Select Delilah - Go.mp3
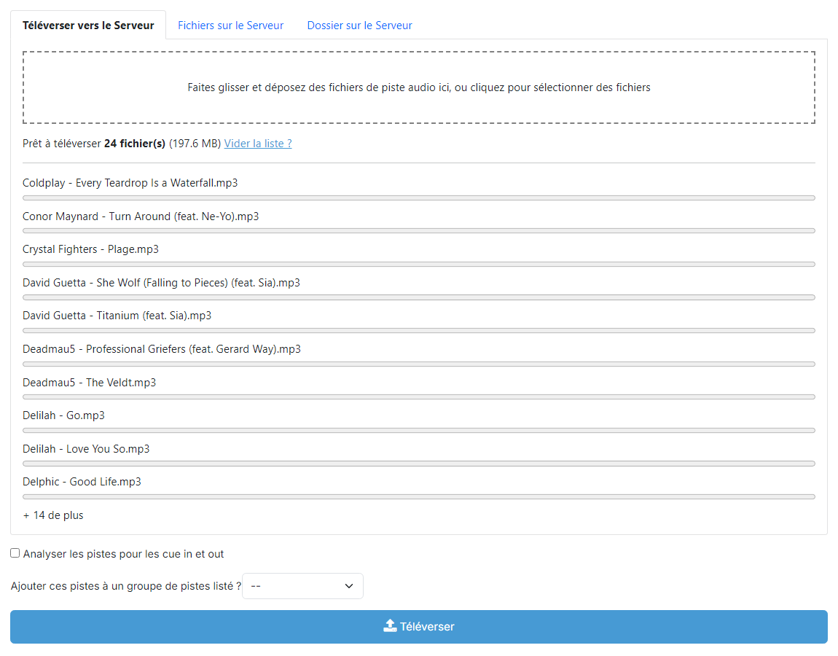Viewport: 838px width, 656px height. click(63, 415)
